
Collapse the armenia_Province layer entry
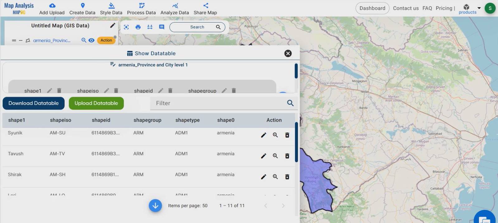(x=21, y=40)
